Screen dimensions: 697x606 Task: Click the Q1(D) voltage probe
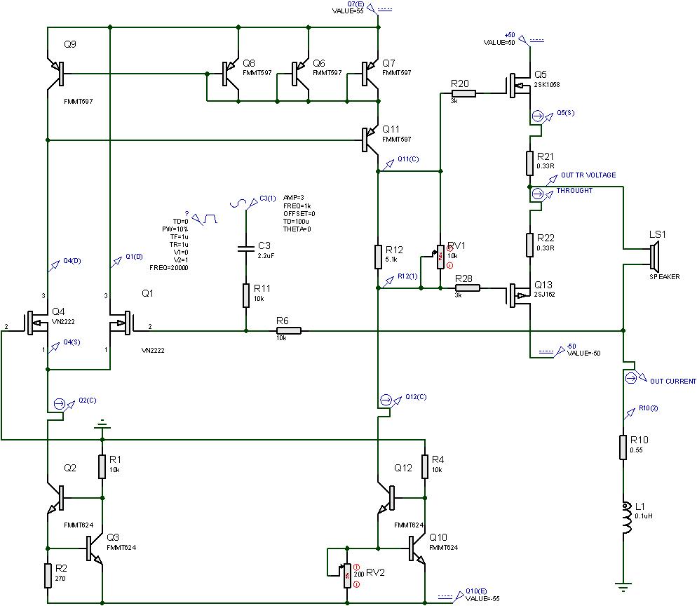coord(116,262)
